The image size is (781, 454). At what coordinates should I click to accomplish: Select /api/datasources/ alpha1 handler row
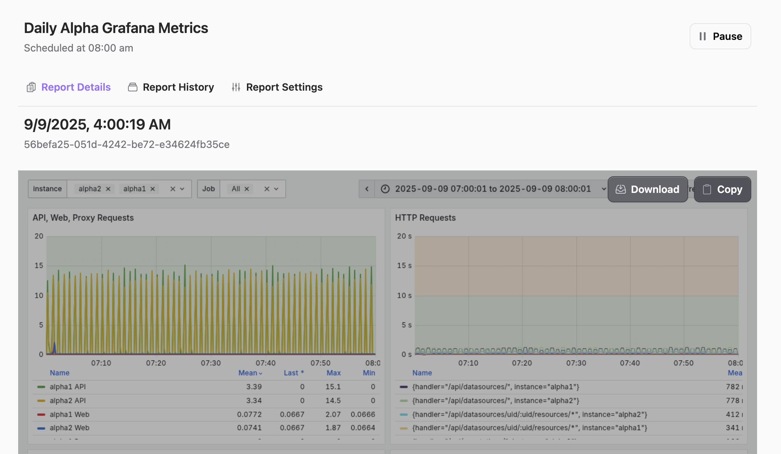569,387
